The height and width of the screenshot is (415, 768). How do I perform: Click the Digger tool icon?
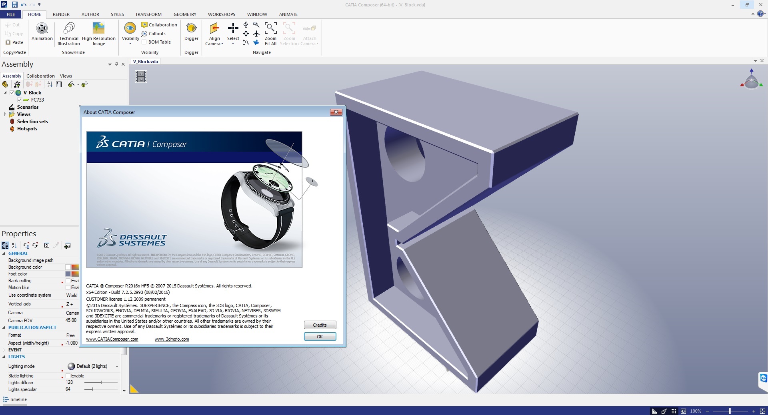(192, 28)
